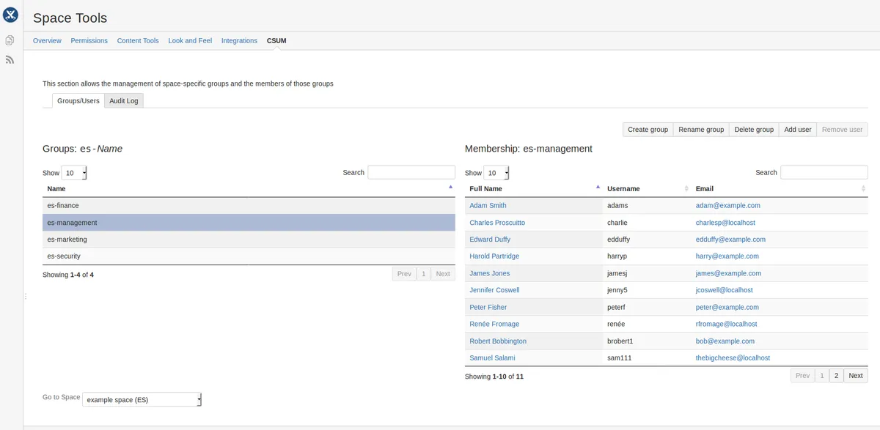Screen dimensions: 880x430
Task: Click the Add user button
Action: click(798, 129)
